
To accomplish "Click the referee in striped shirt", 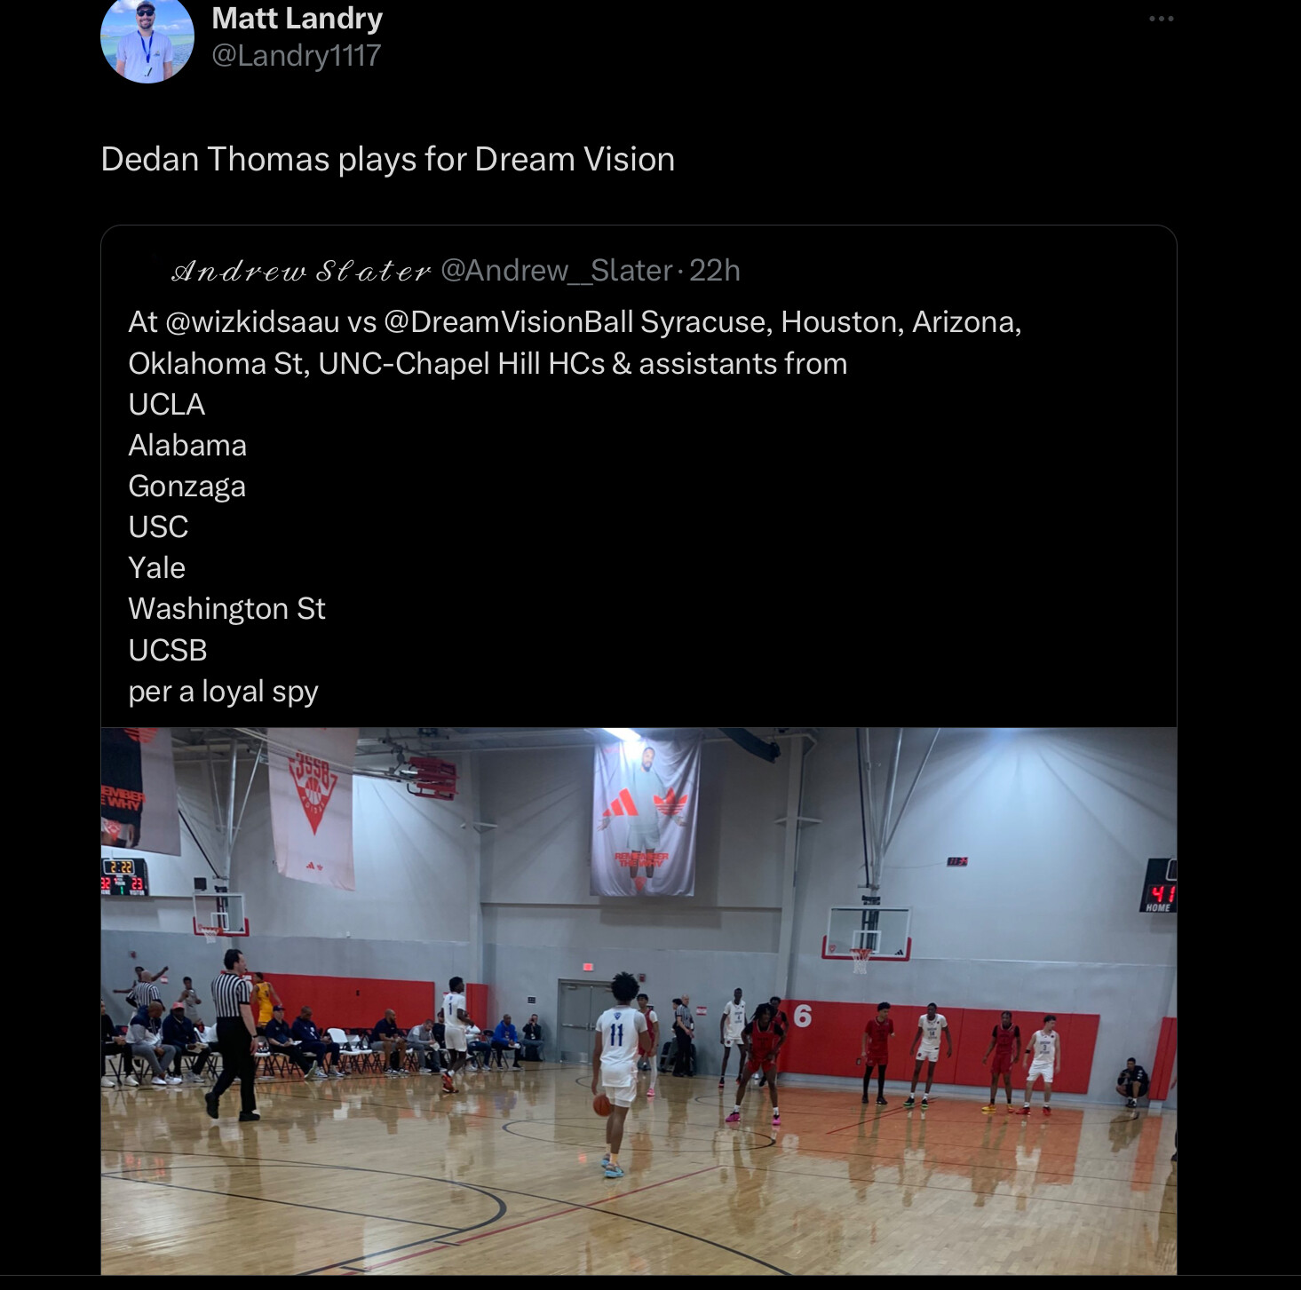I will tap(234, 1034).
